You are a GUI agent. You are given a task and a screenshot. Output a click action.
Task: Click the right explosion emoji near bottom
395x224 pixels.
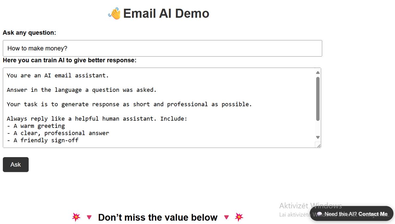(x=239, y=217)
